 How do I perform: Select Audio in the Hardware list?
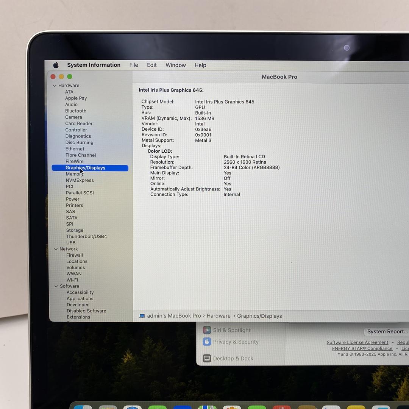pos(71,105)
